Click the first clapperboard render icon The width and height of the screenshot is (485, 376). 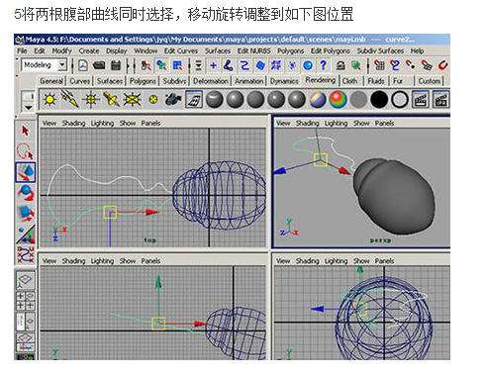[x=421, y=100]
